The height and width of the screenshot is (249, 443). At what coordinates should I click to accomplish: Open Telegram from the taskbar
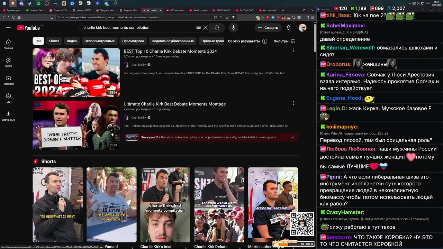pyautogui.click(x=106, y=3)
